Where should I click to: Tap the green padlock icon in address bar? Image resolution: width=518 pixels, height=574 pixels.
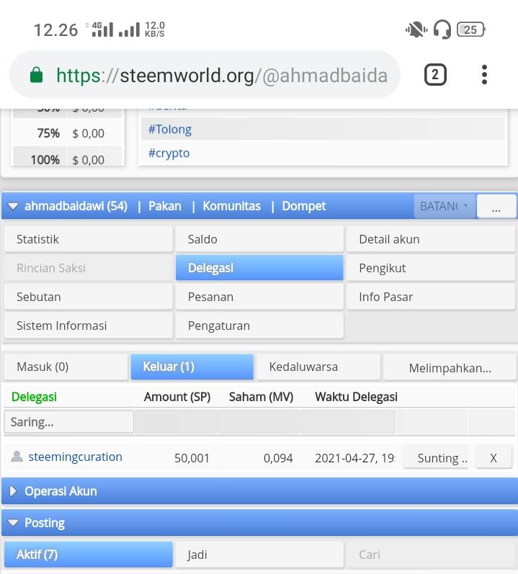pyautogui.click(x=36, y=75)
